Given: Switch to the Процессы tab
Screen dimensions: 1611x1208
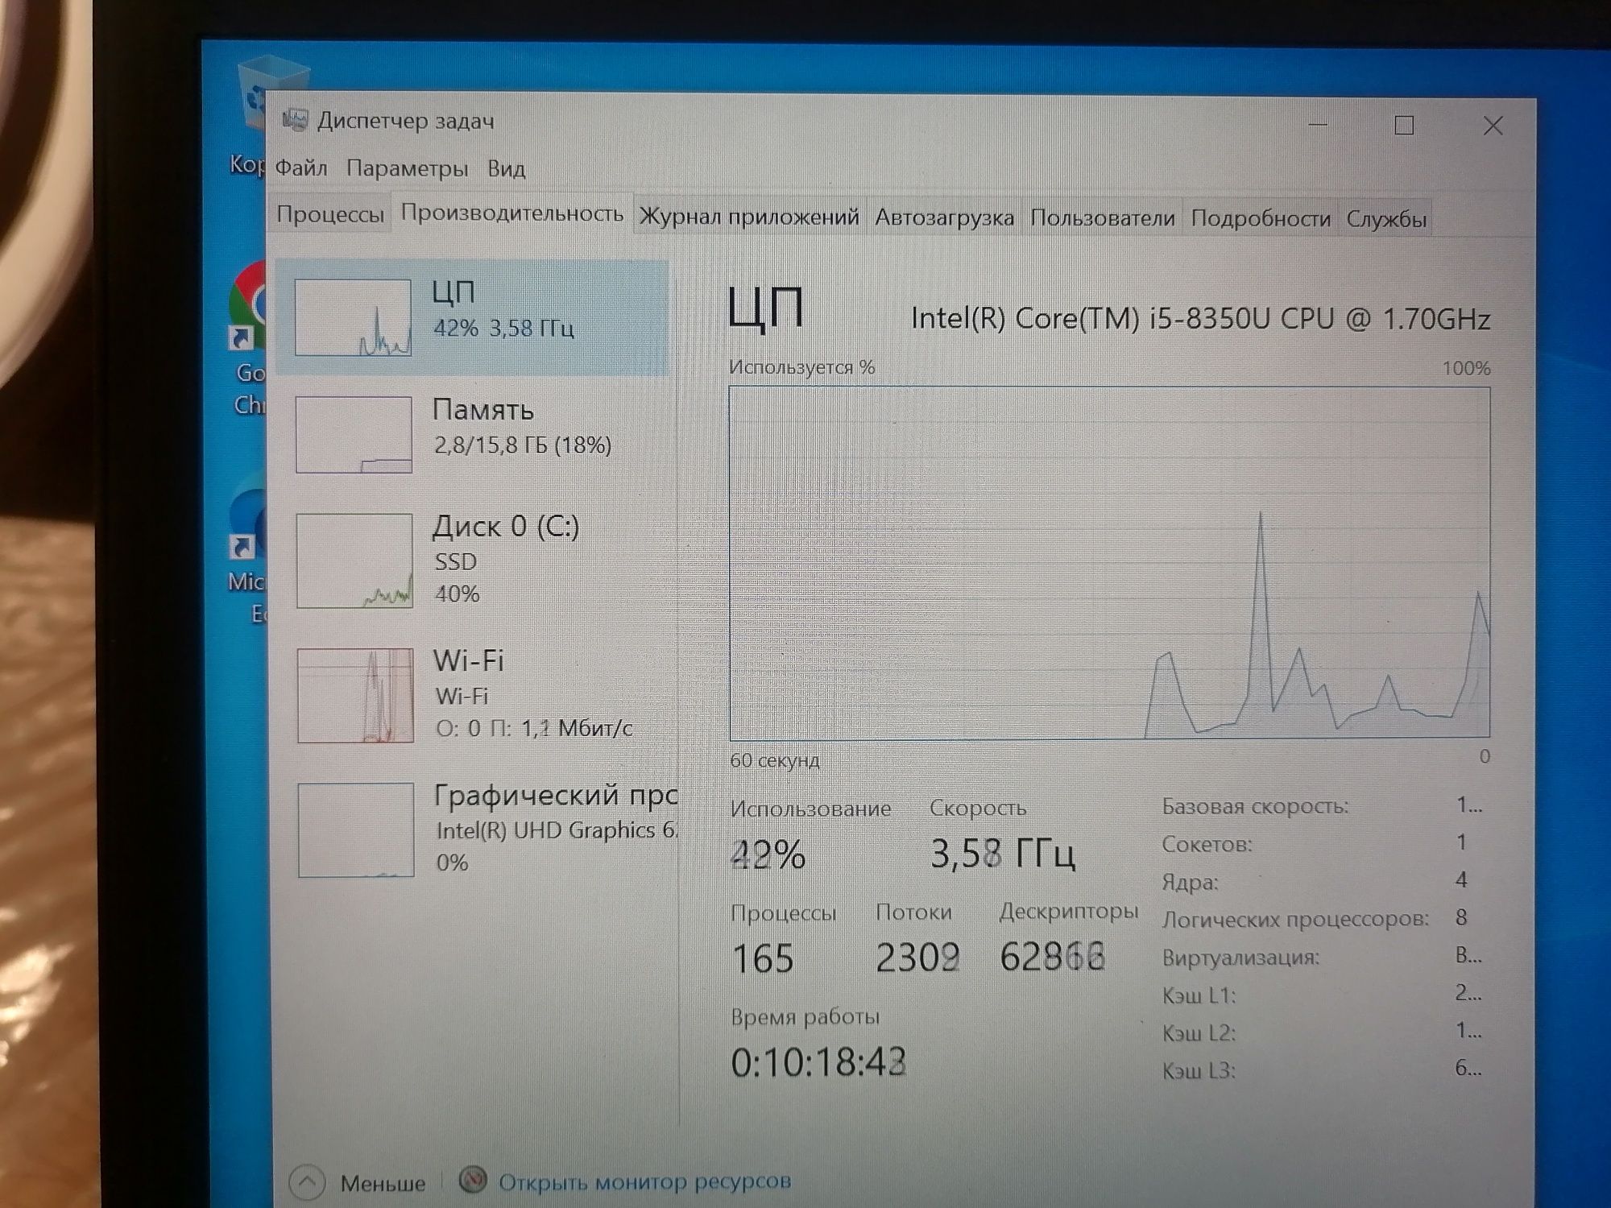Looking at the screenshot, I should coord(329,214).
